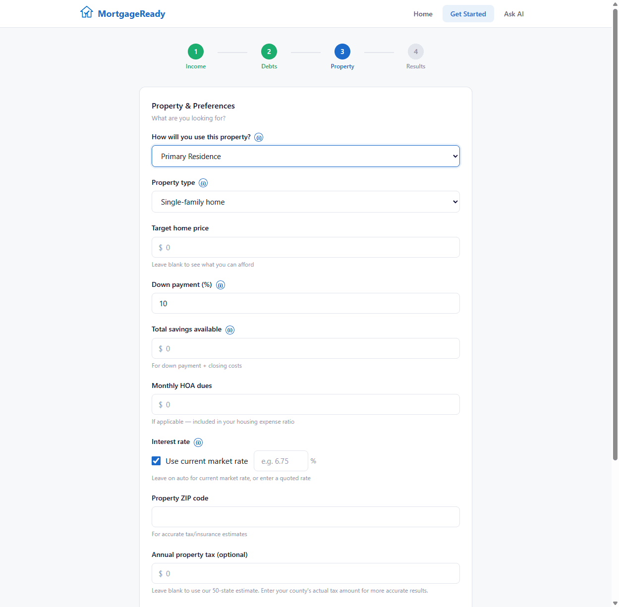Click the Down payment info icon
The height and width of the screenshot is (607, 619).
220,285
